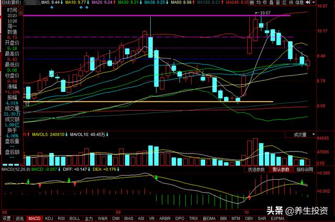This screenshot has height=222, width=335.
Task: Click the 区 range-statistics toolbar button
Action: [x=284, y=2]
